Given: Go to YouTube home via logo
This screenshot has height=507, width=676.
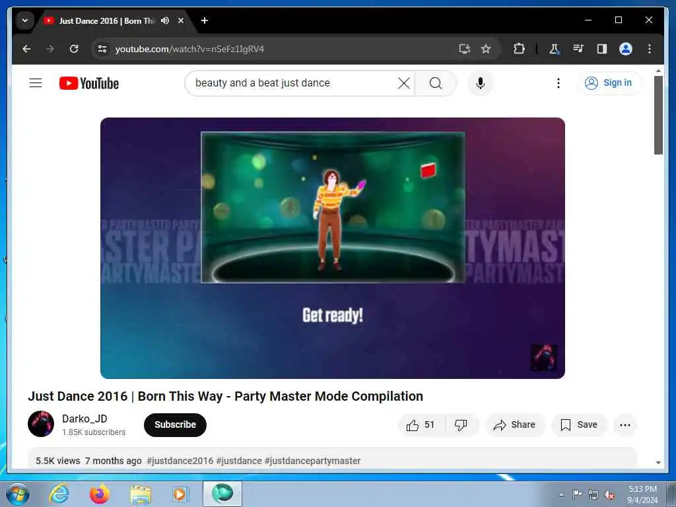Looking at the screenshot, I should point(89,83).
